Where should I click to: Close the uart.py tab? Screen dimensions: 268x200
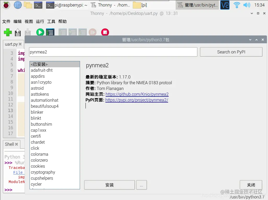pyautogui.click(x=20, y=44)
